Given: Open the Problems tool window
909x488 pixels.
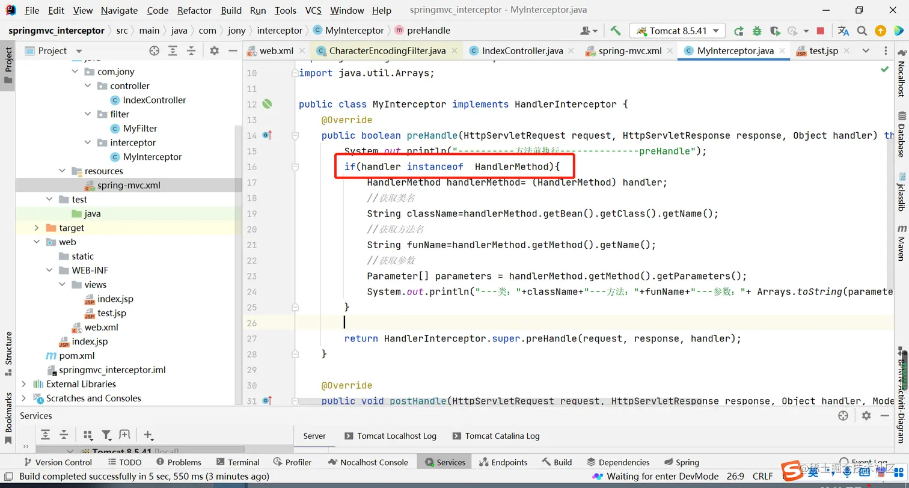Looking at the screenshot, I should (178, 462).
